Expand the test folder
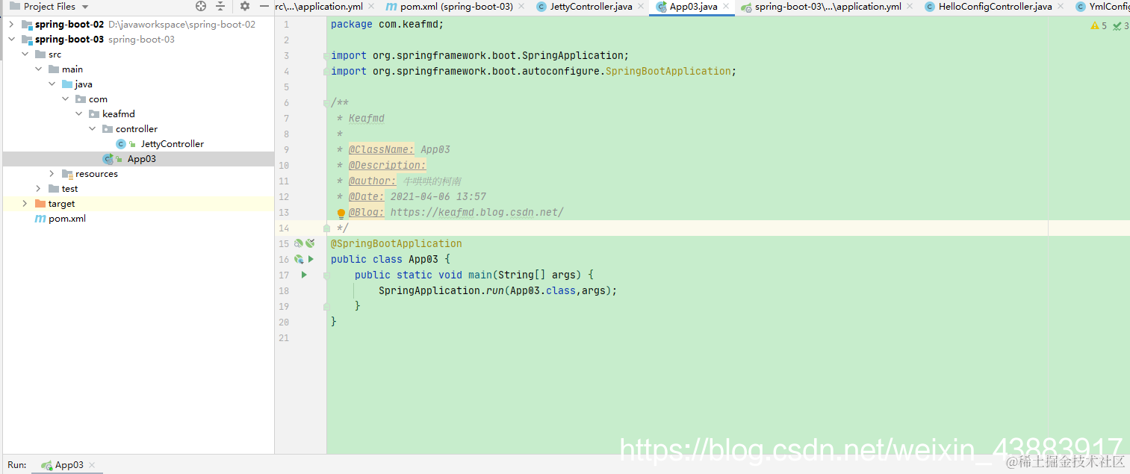 tap(38, 189)
